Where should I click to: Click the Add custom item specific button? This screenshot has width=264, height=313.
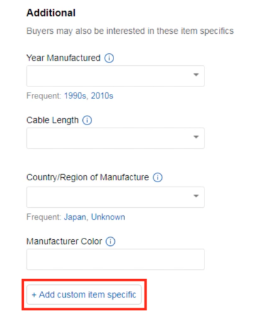click(x=84, y=295)
